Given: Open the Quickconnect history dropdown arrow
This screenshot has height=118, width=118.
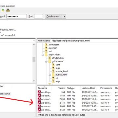Looking at the screenshot, I should tap(64, 16).
